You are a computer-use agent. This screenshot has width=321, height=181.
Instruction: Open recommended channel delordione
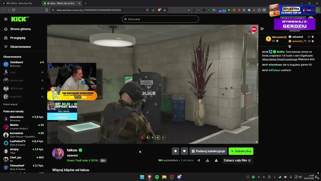[x=23, y=118]
